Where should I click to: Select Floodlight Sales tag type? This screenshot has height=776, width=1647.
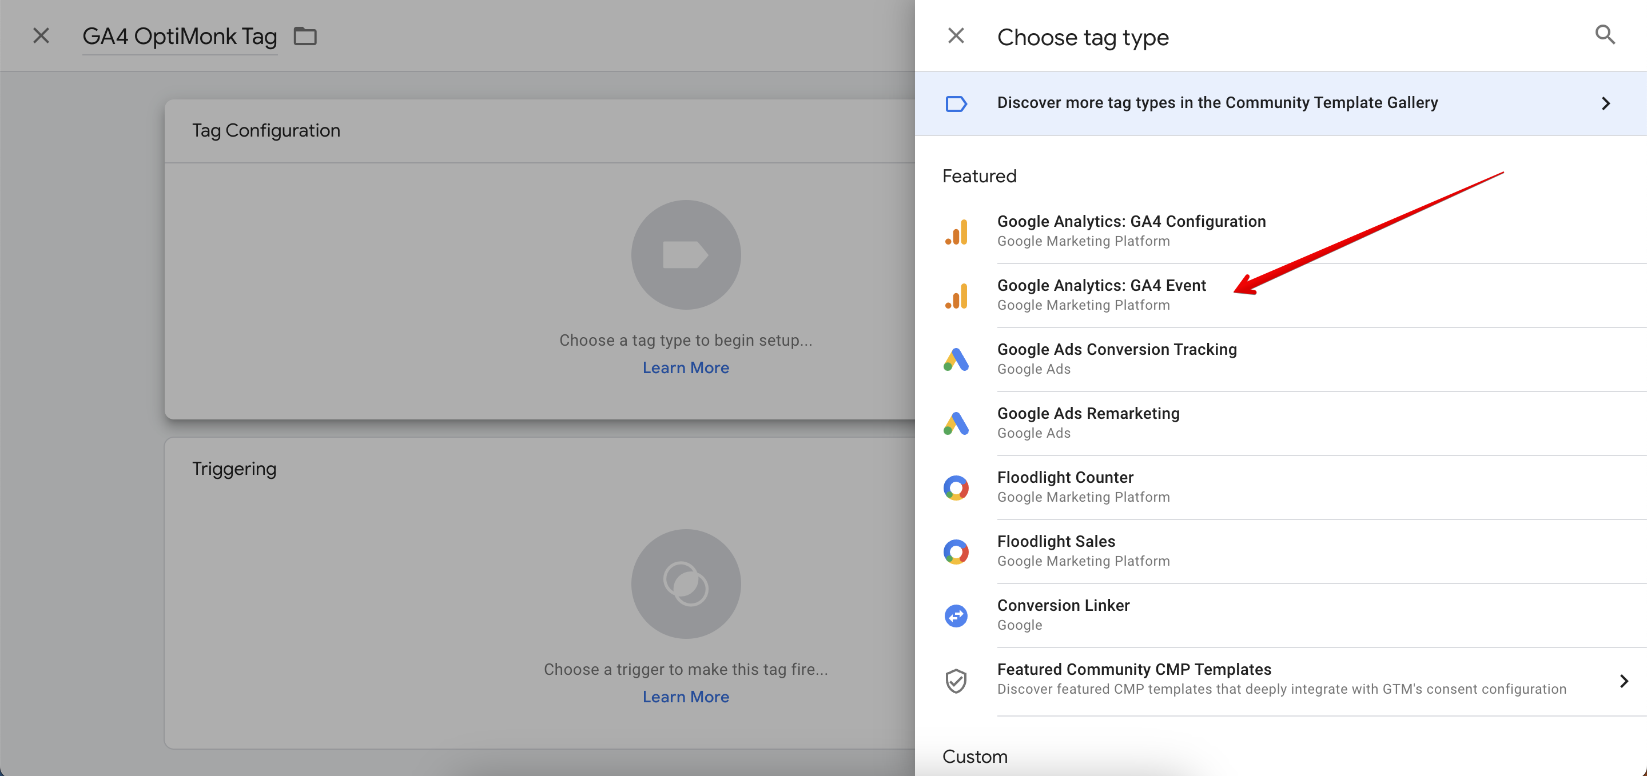coord(1280,550)
